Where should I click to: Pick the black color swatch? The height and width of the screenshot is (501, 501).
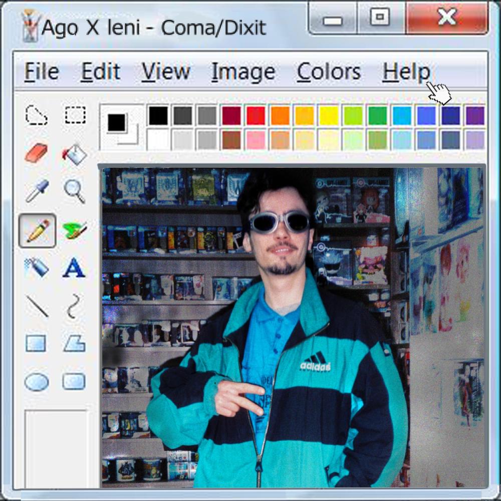pos(158,115)
